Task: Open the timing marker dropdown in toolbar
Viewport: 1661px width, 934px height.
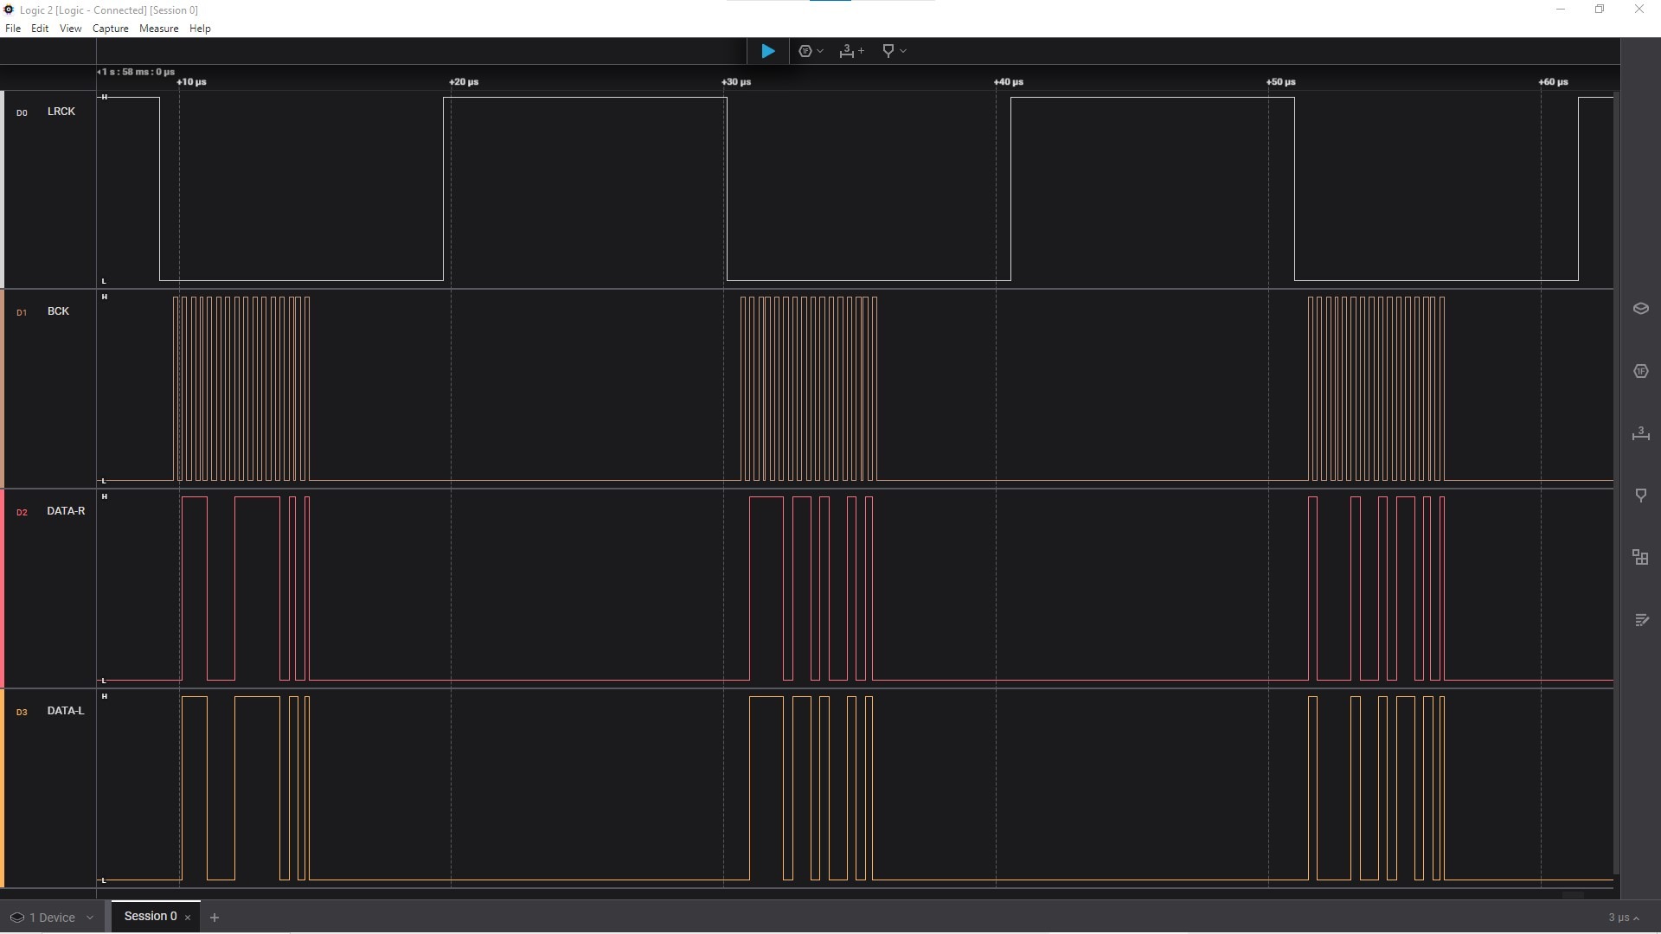Action: [894, 51]
